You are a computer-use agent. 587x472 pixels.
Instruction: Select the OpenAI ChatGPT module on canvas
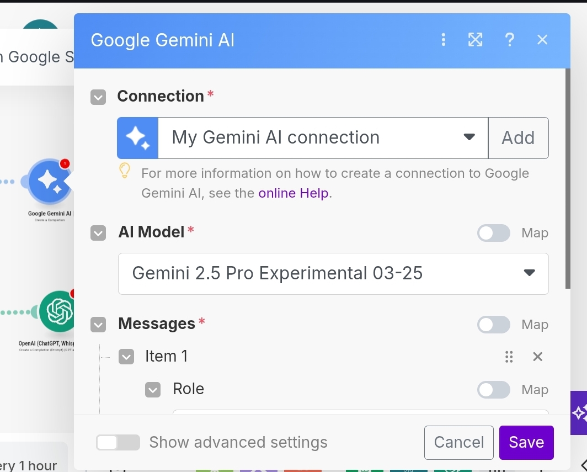click(x=59, y=312)
